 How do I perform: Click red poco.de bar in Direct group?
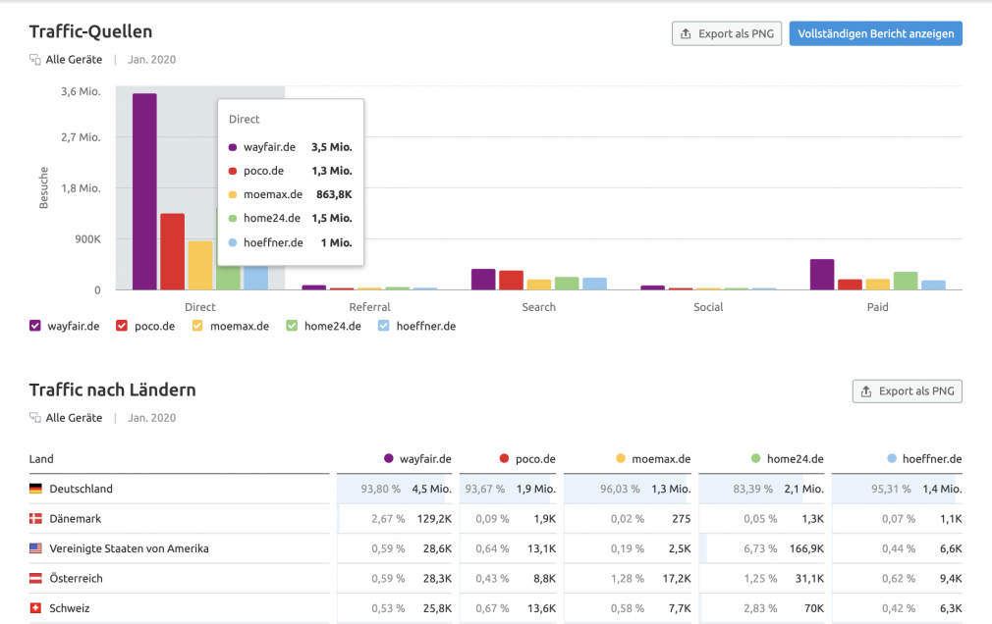[x=173, y=251]
